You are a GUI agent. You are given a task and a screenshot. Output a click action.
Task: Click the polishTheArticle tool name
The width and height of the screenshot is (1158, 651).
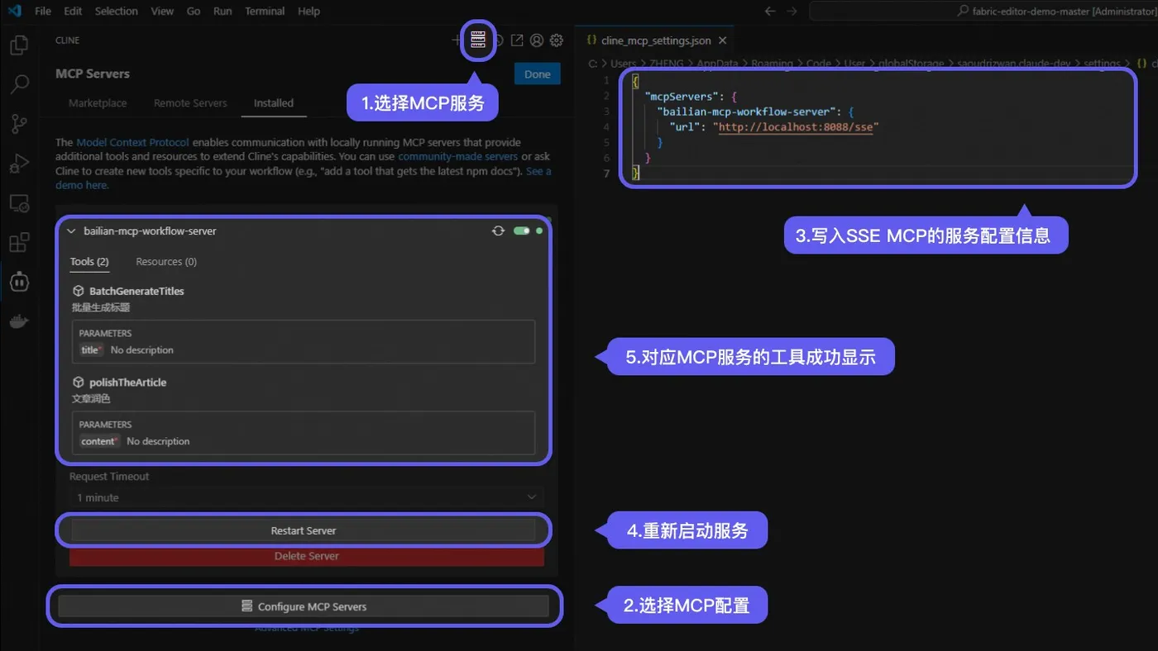coord(127,383)
